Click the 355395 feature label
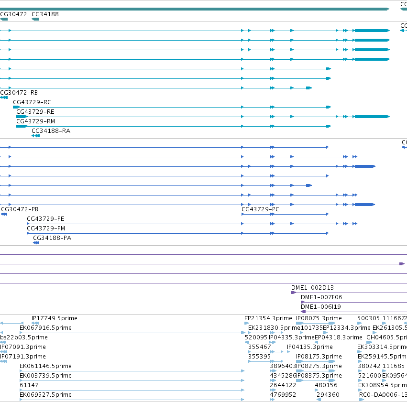 pyautogui.click(x=259, y=357)
